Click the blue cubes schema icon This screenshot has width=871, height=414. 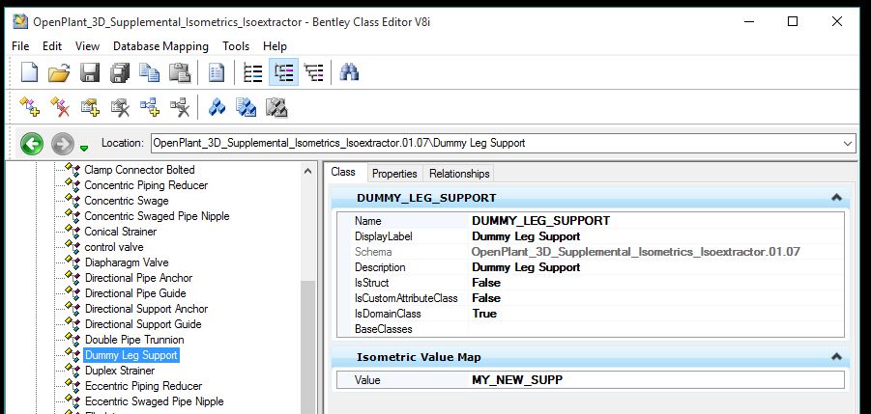click(x=217, y=106)
